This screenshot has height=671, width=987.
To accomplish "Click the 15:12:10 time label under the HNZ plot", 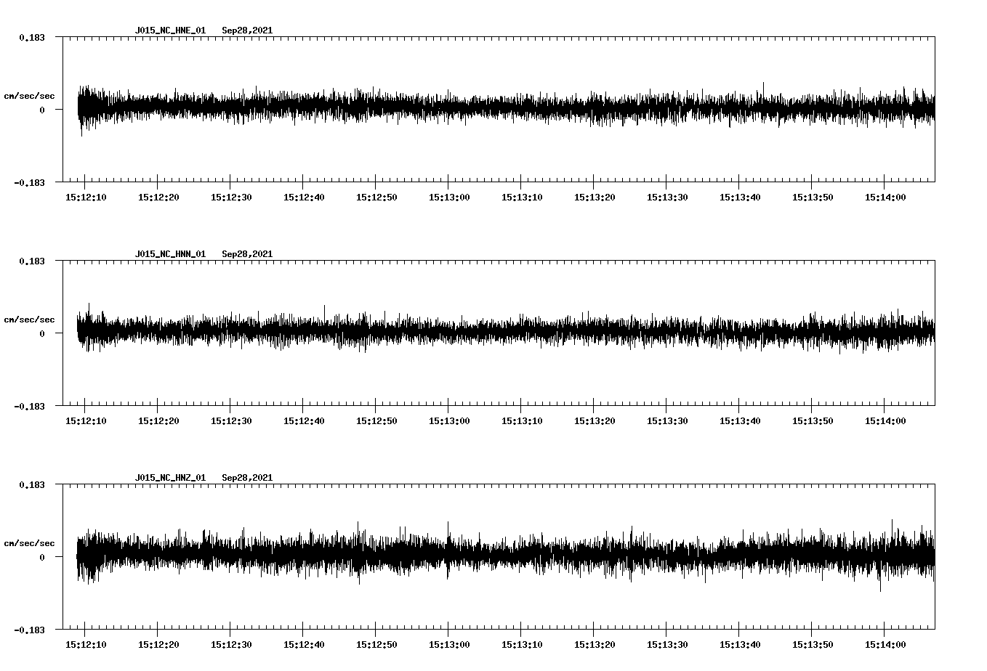I will point(86,644).
